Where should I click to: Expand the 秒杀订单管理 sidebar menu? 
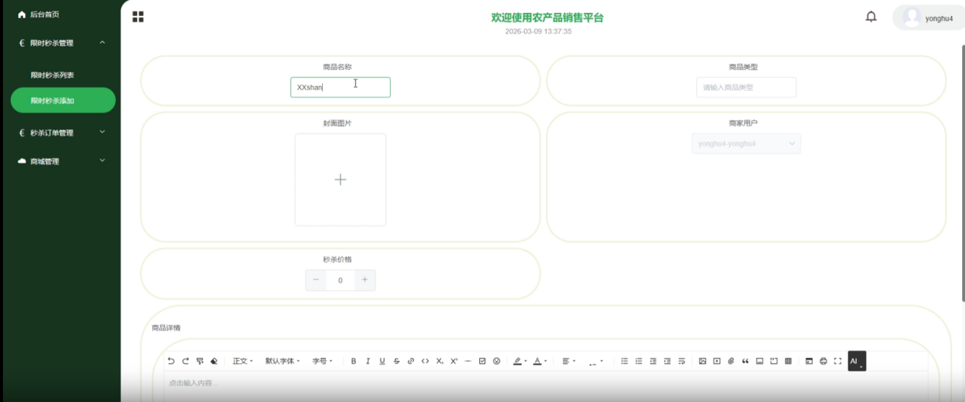pyautogui.click(x=60, y=132)
